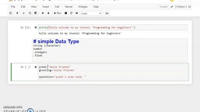The image size is (200, 112).
Task: Select the 'simple Data Type' markdown heading
Action: (x=56, y=41)
